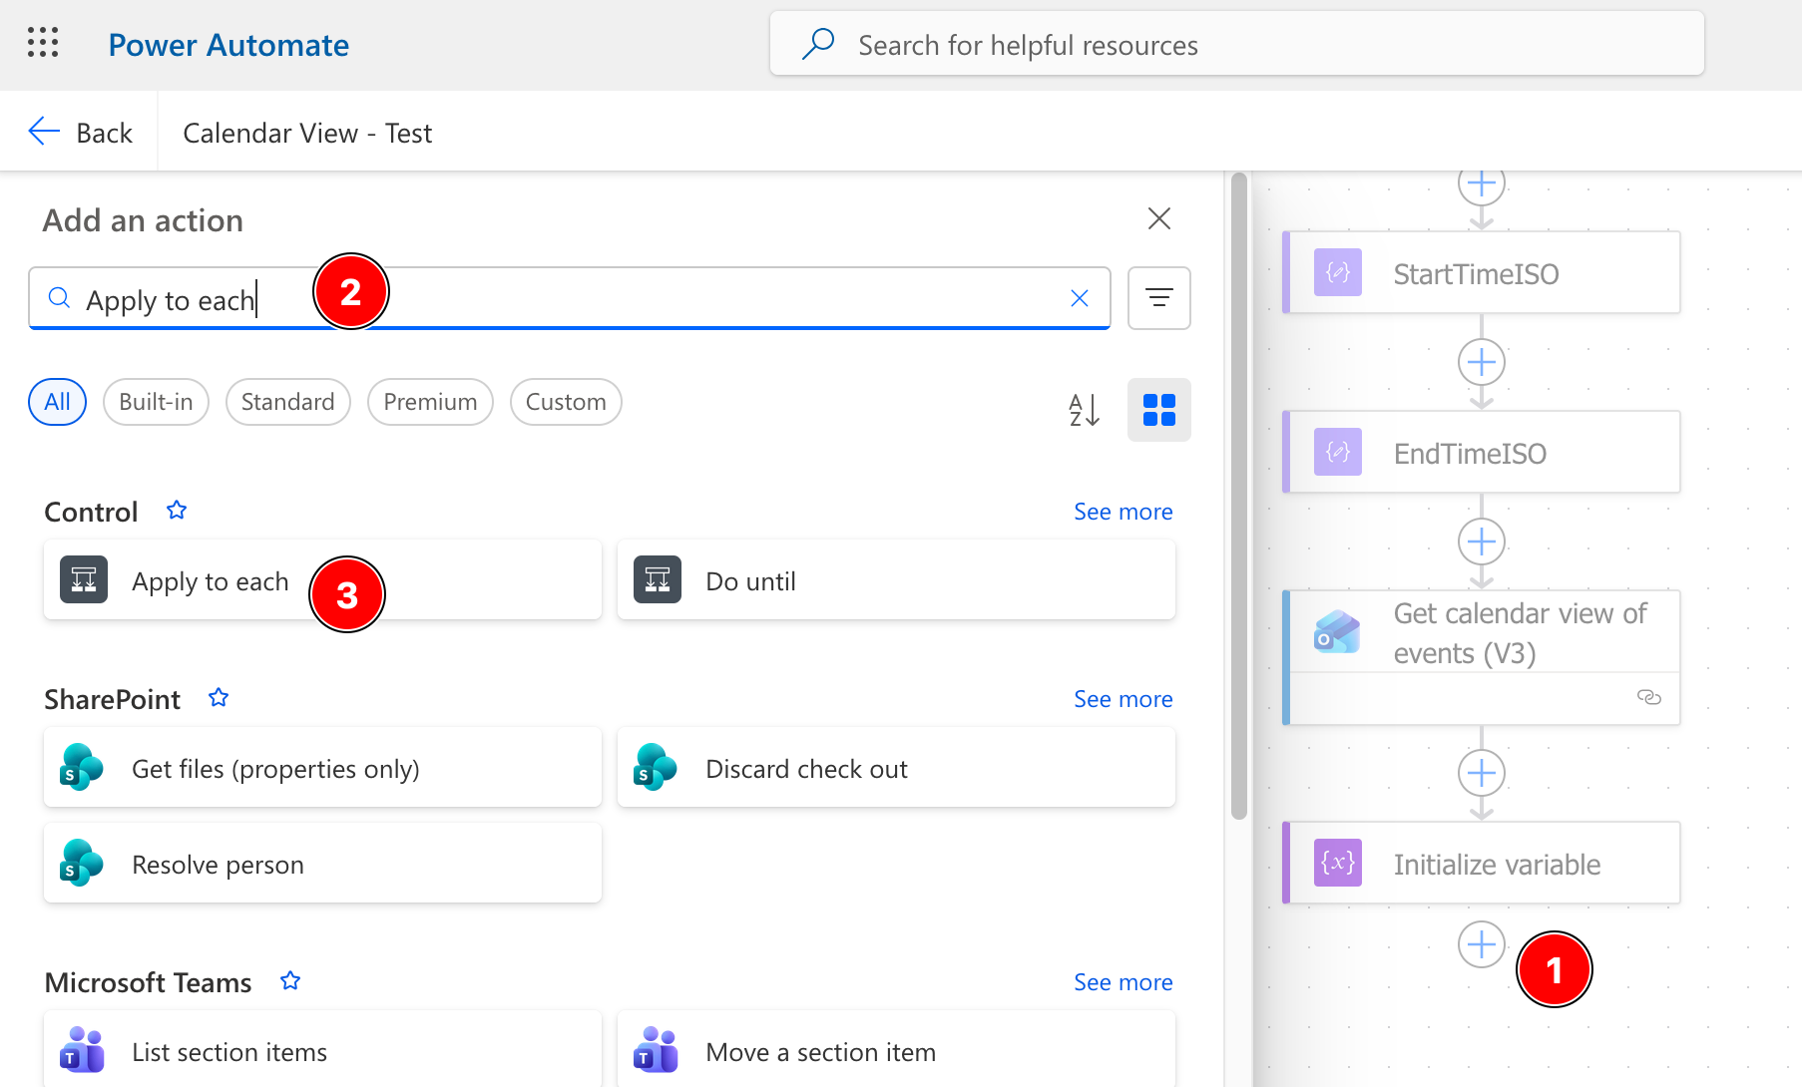See more Control actions

(x=1123, y=512)
